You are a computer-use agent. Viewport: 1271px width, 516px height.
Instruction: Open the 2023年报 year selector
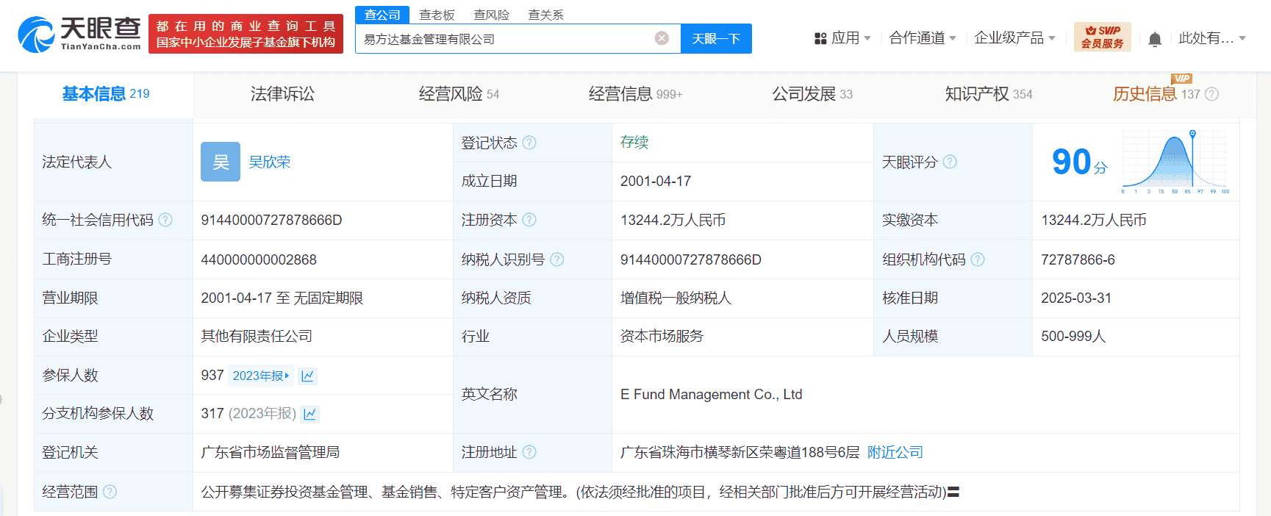(260, 376)
